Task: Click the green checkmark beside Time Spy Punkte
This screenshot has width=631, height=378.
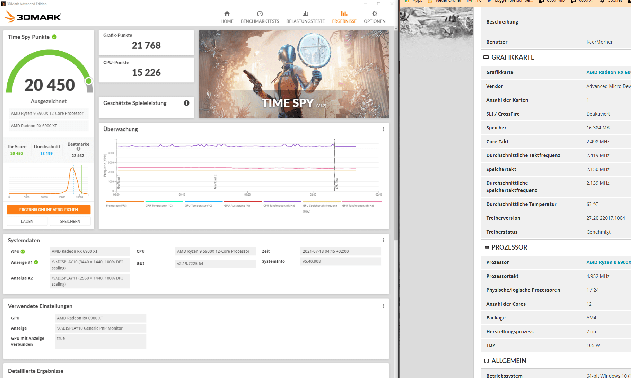Action: (x=54, y=37)
